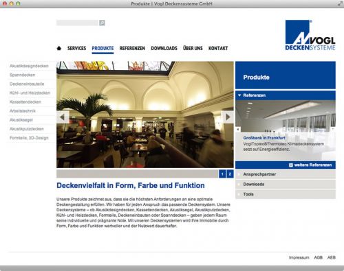
Task: Open Großbank in Frankfurt reference
Action: coord(264,138)
